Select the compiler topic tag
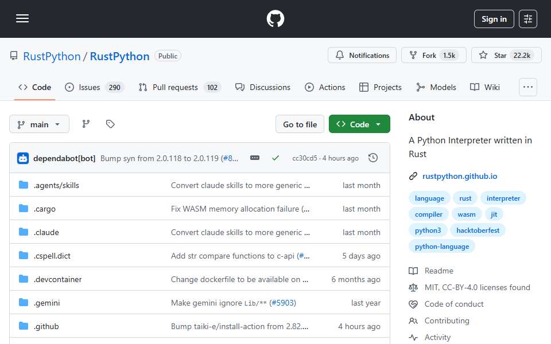551x344 pixels. tap(428, 214)
